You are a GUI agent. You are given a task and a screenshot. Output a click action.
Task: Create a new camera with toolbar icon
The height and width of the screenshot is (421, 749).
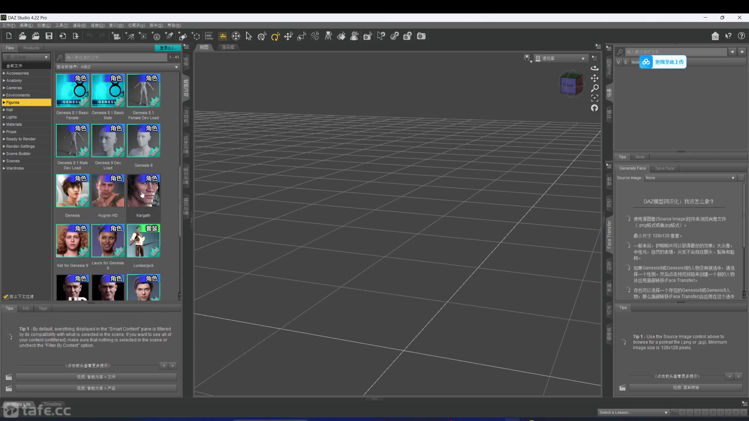click(x=116, y=36)
